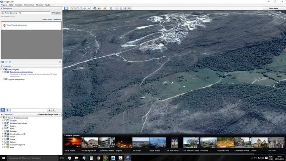This screenshot has width=286, height=161.
Task: Clear search results with the X icon
Action: (x=60, y=62)
